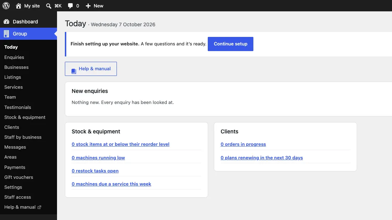The image size is (392, 220).
Task: Open plans renewing in next 30 days
Action: tap(262, 158)
